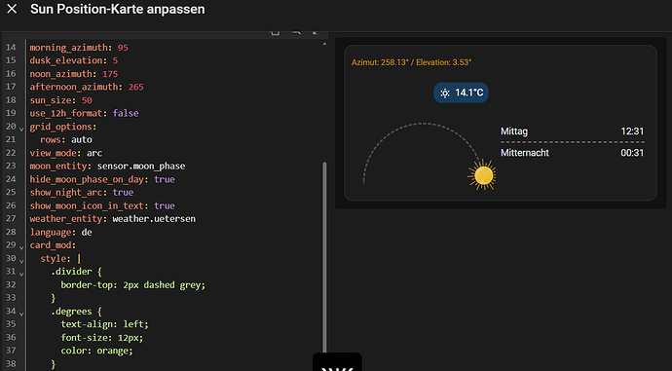This screenshot has width=672, height=371.
Task: Click the 'afternoon_azimuth: 265' code line
Action: coord(87,87)
